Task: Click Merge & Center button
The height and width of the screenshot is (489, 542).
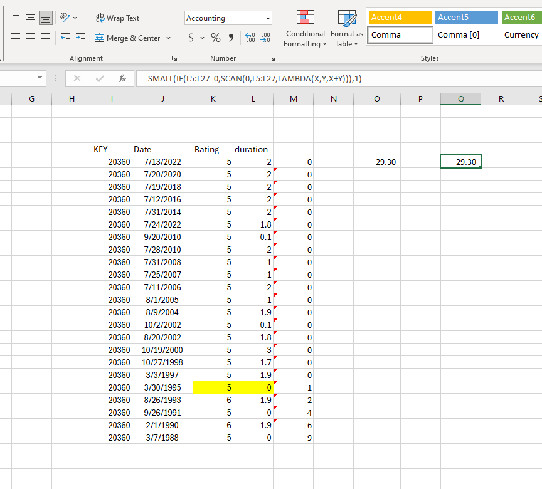Action: [x=127, y=38]
